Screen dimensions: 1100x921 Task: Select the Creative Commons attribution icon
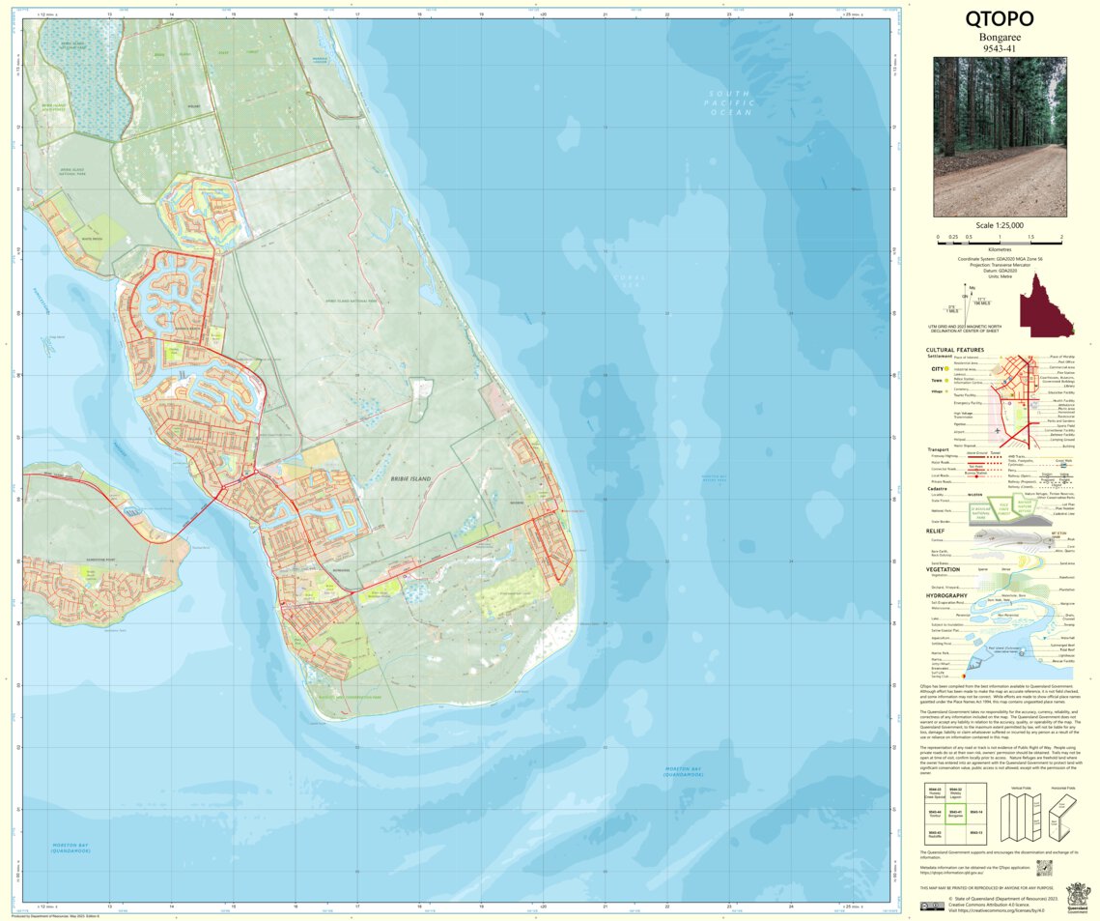point(932,907)
